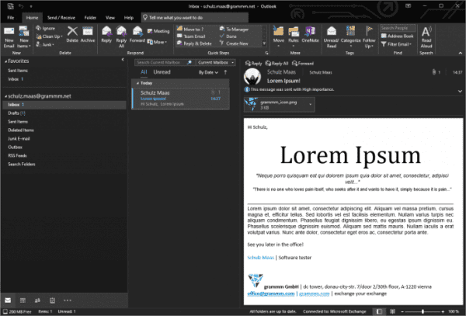The image size is (466, 316).
Task: Collapse the ribbon
Action: pyautogui.click(x=461, y=53)
